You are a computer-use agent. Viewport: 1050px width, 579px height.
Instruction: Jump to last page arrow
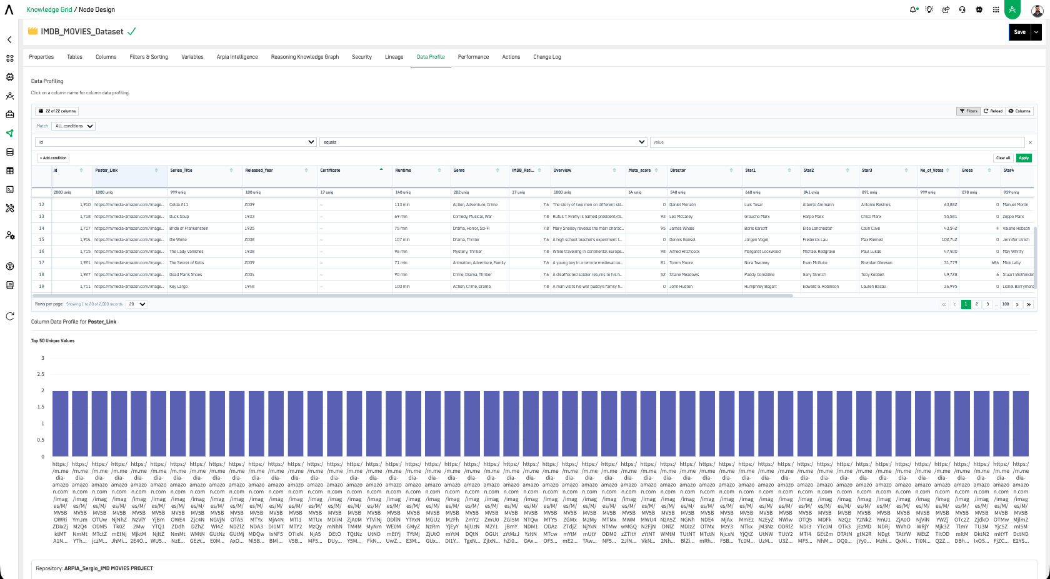coord(1028,304)
